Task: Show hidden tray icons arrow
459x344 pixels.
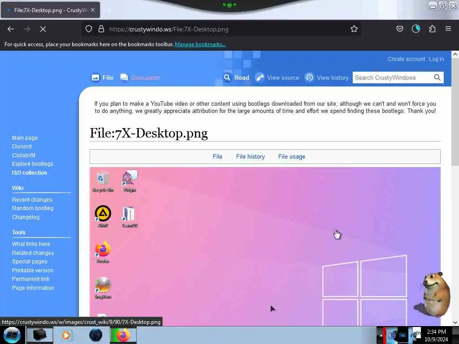Action: coord(381,335)
